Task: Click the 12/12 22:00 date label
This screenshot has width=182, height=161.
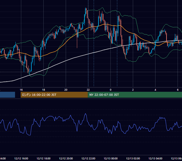Action: coord(88,158)
